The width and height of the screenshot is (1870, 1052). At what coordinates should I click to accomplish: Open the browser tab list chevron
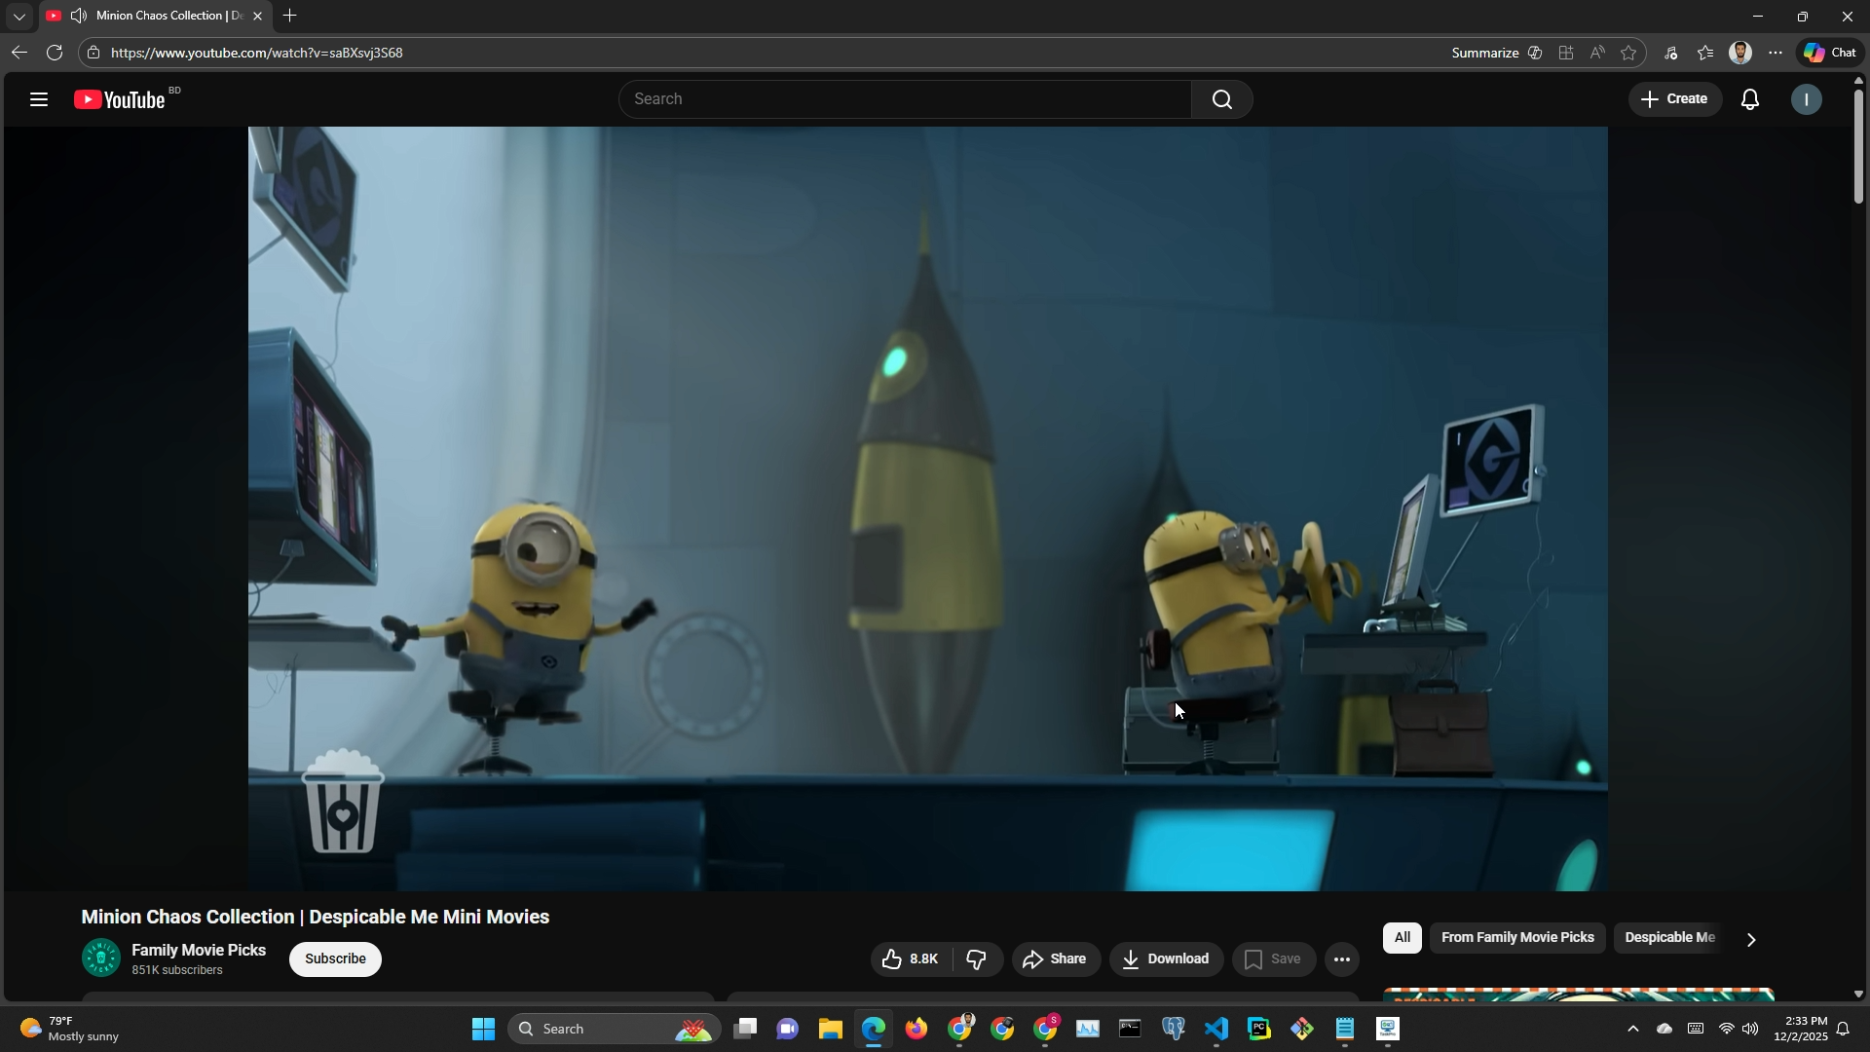point(19,17)
